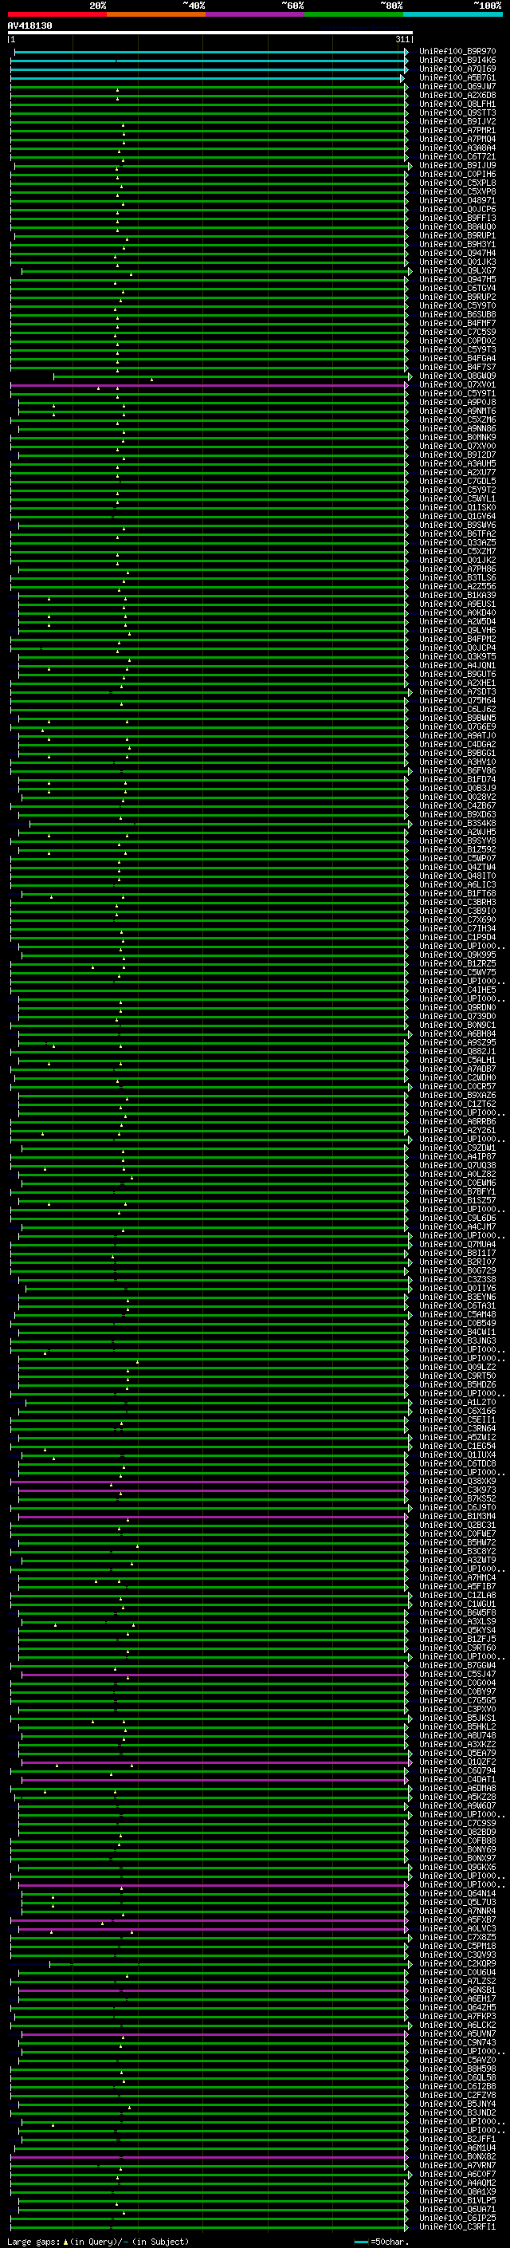Select hit label UniRef100_A2Y261
The width and height of the screenshot is (510, 2248).
457,1131
